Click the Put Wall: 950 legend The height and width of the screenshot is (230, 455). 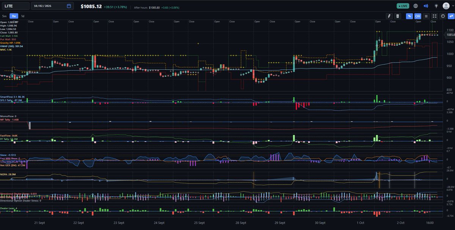(x=8, y=39)
